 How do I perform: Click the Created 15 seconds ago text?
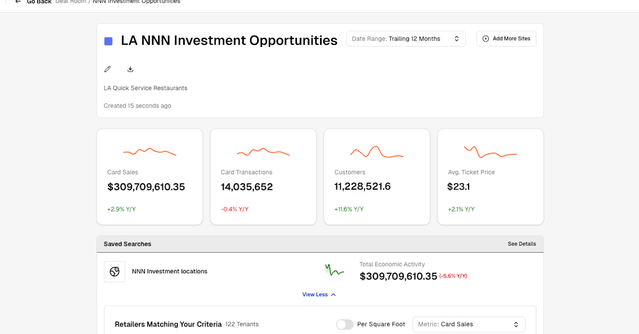(x=137, y=105)
